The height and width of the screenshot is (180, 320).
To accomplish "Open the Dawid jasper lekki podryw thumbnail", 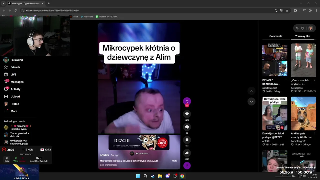I will pyautogui.click(x=275, y=113).
